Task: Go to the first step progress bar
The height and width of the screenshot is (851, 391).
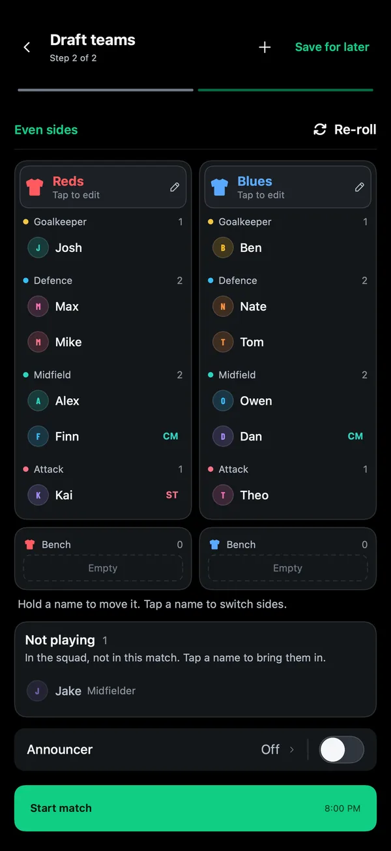Action: 106,90
